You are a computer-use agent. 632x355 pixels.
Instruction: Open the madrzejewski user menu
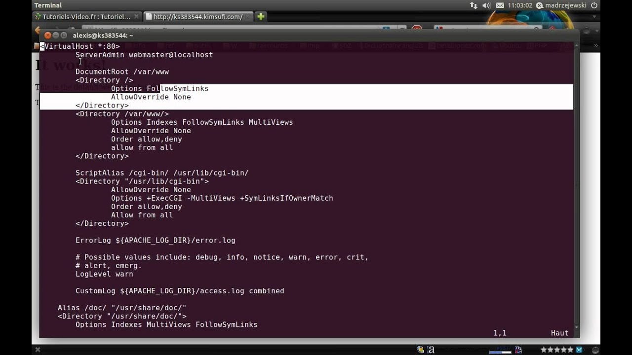[x=562, y=5]
